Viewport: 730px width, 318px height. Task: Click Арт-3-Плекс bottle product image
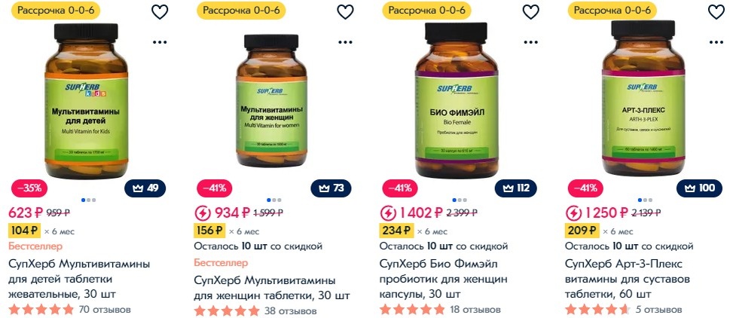click(644, 98)
